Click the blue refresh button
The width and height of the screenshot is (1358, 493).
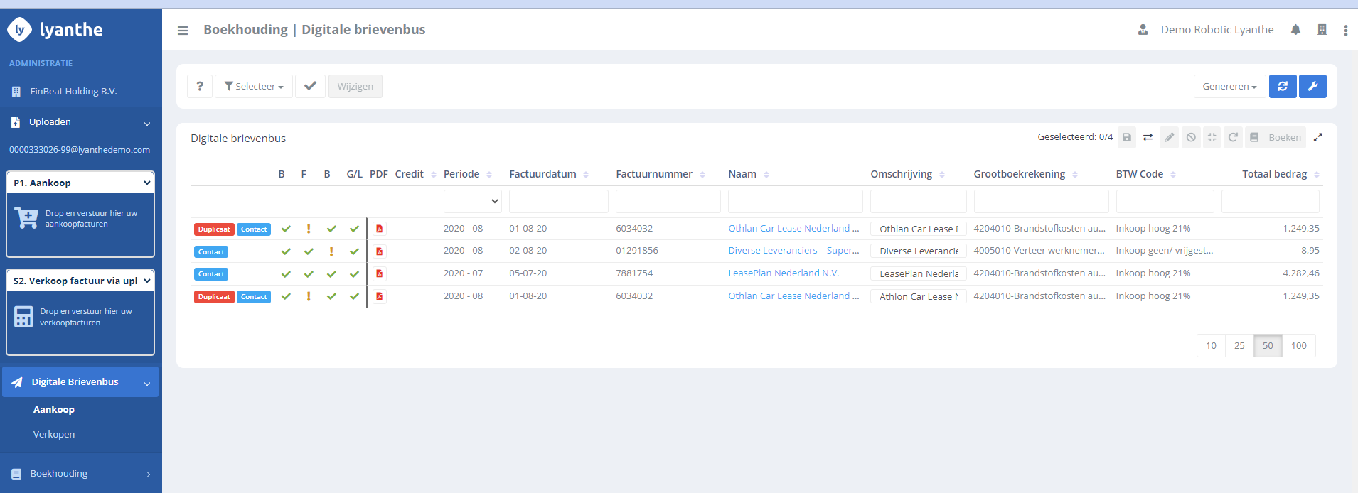pyautogui.click(x=1283, y=86)
